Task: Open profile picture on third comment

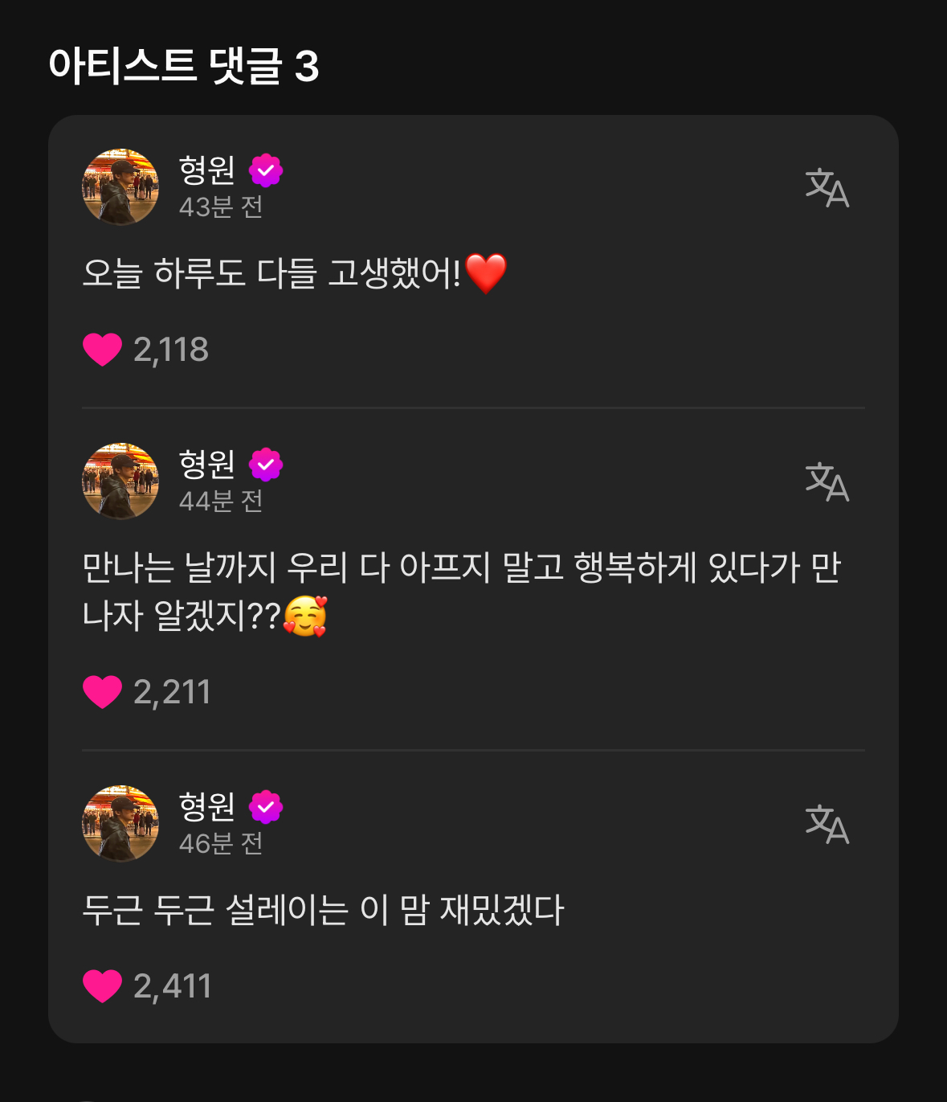Action: coord(120,824)
